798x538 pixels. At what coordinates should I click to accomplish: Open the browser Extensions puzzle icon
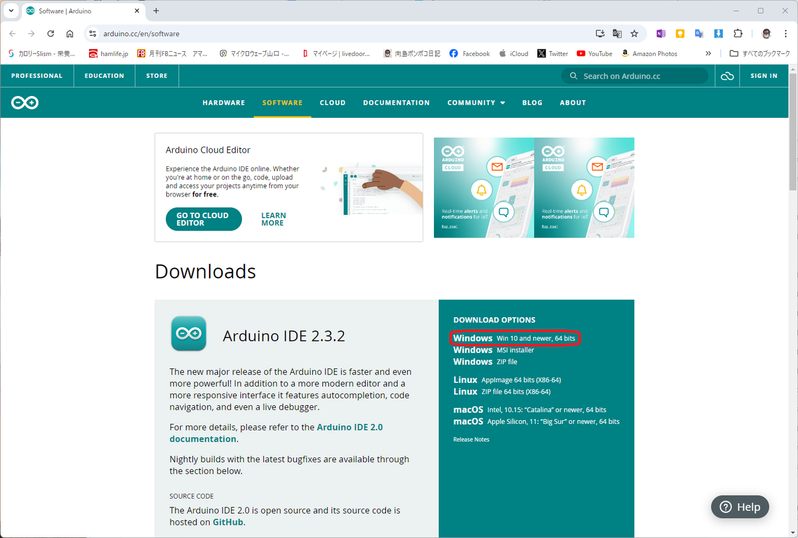(738, 33)
